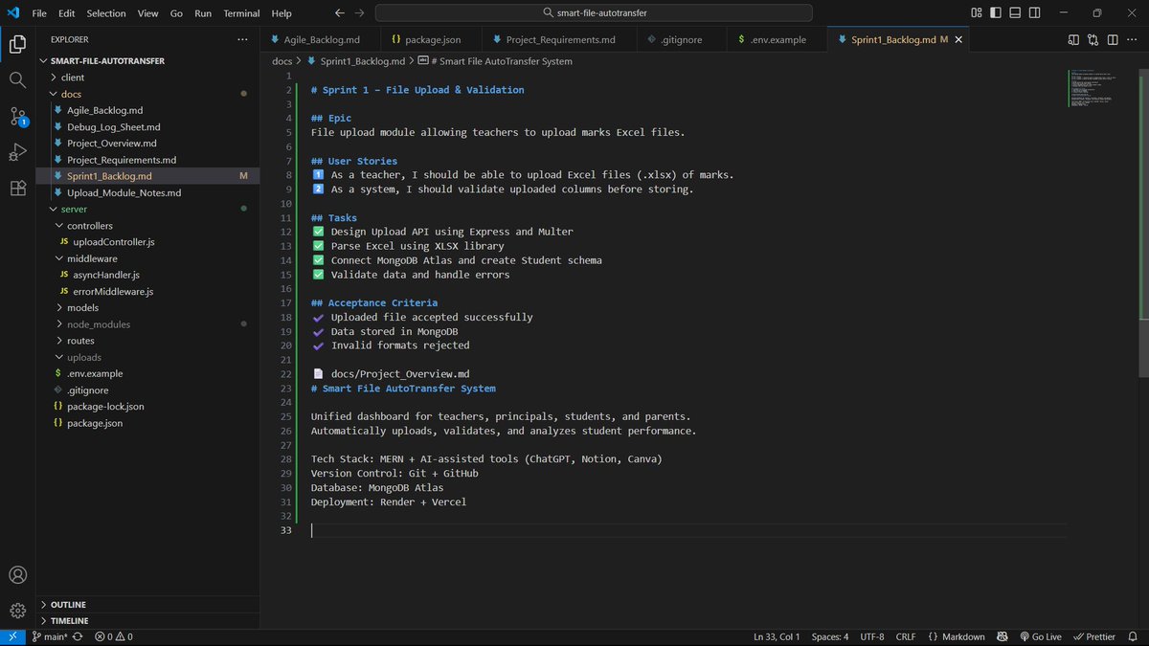Open the Terminal menu

pyautogui.click(x=240, y=13)
